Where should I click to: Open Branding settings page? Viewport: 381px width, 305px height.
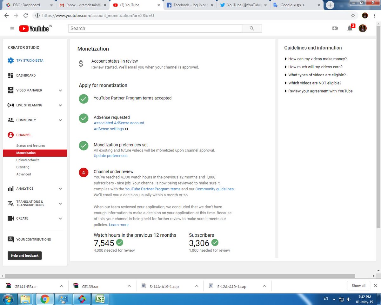[x=23, y=167]
